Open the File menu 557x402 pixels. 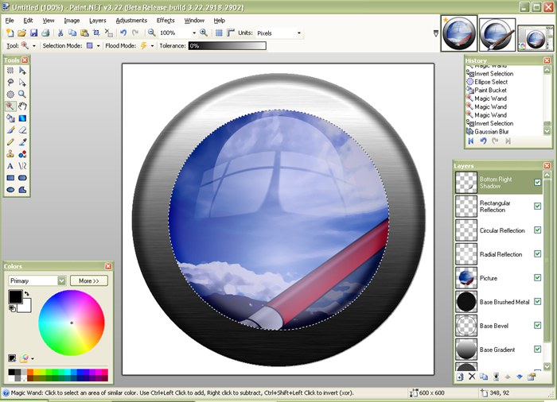click(x=10, y=21)
